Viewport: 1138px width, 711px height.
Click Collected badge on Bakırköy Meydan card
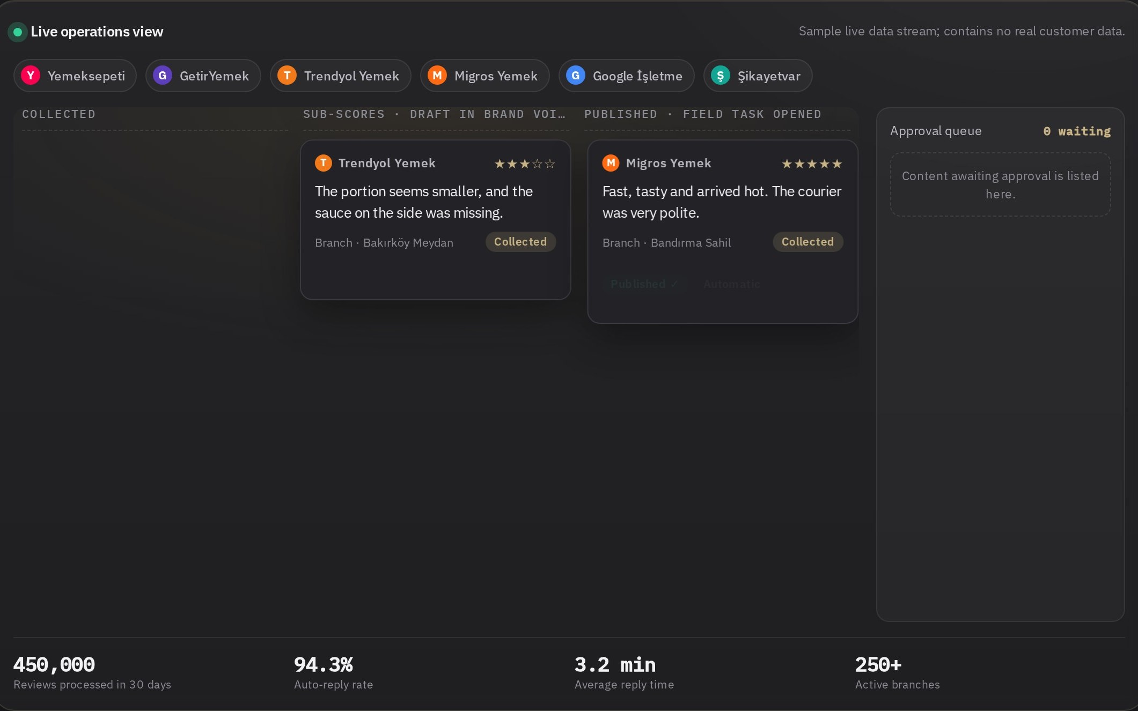[x=520, y=242]
